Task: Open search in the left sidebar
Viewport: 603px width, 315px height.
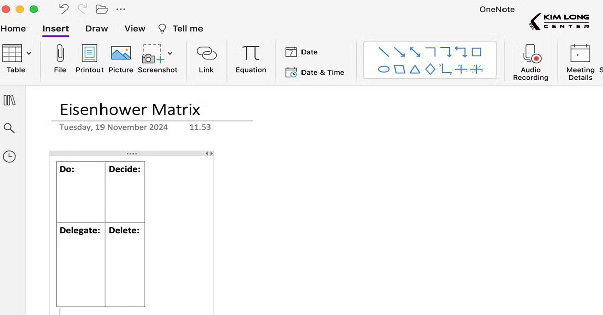Action: 9,128
